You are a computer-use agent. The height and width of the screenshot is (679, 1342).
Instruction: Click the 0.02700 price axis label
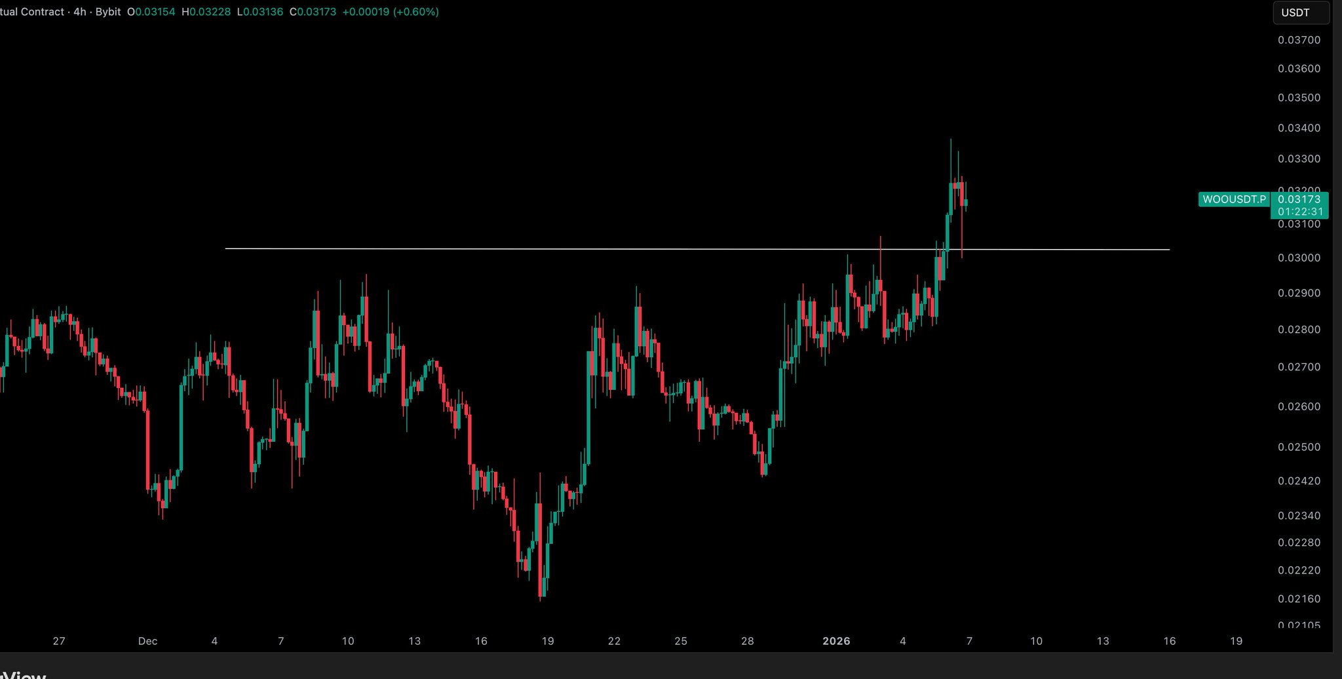(x=1299, y=367)
